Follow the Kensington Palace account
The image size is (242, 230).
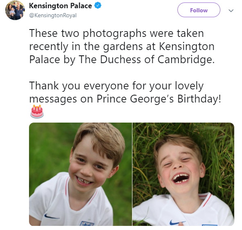point(199,10)
